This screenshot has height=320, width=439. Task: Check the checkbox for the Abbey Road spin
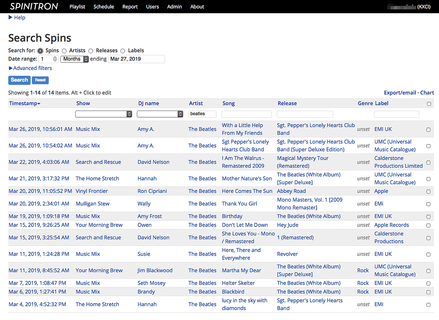[x=428, y=191]
